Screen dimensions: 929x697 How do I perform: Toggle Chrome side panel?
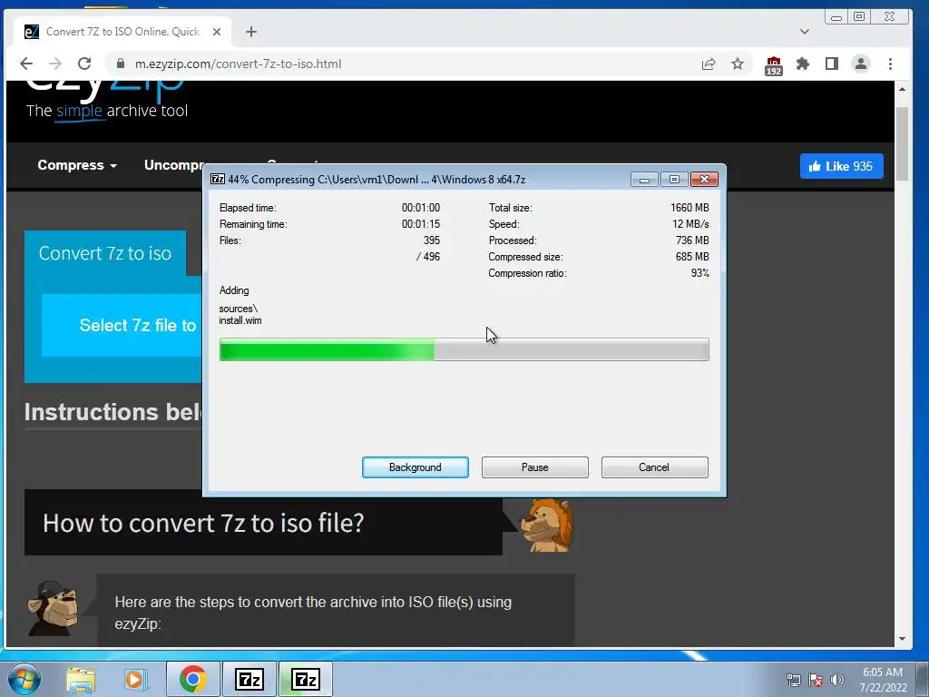tap(831, 64)
